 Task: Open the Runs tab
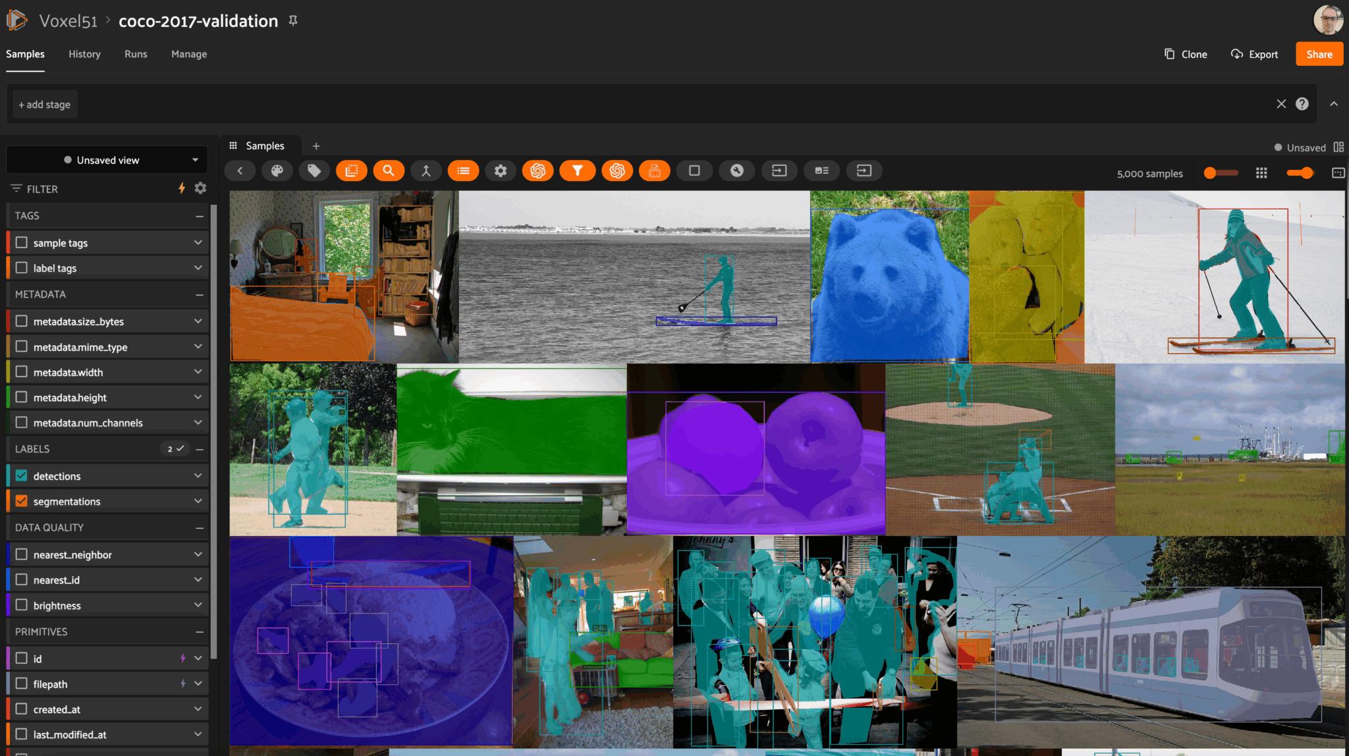[x=136, y=54]
